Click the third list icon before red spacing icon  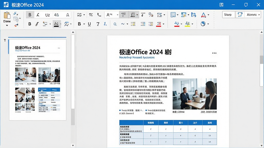[x=151, y=24]
